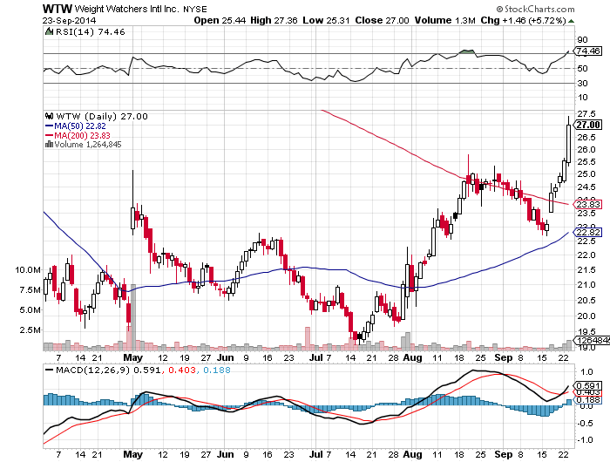610x462 pixels.
Task: Click the 1264845 volume tag on right
Action: pos(593,340)
